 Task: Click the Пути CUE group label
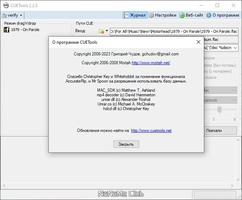[x=84, y=23]
